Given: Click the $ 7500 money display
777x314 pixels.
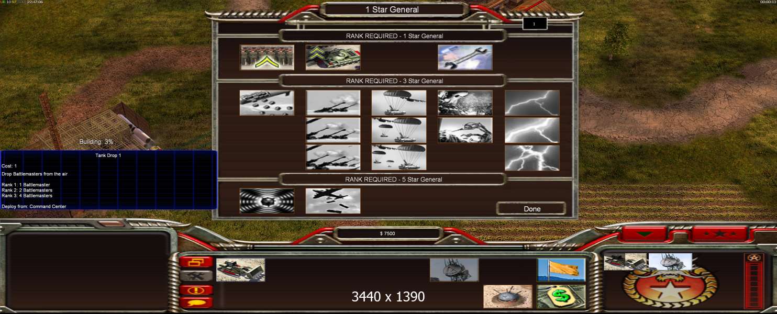Looking at the screenshot, I should [x=387, y=233].
